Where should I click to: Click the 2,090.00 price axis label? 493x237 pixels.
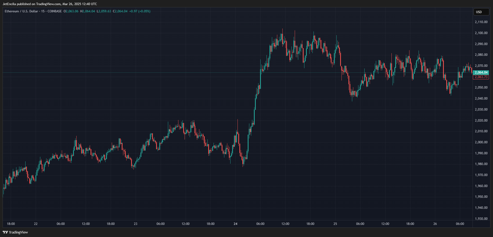point(481,44)
